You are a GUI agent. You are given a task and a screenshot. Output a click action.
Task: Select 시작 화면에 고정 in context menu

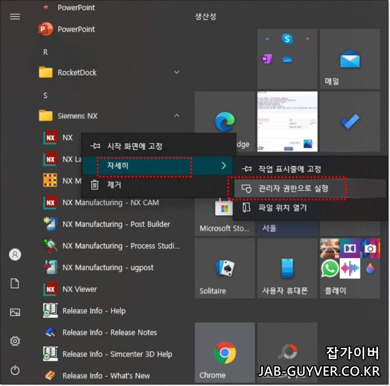point(158,146)
